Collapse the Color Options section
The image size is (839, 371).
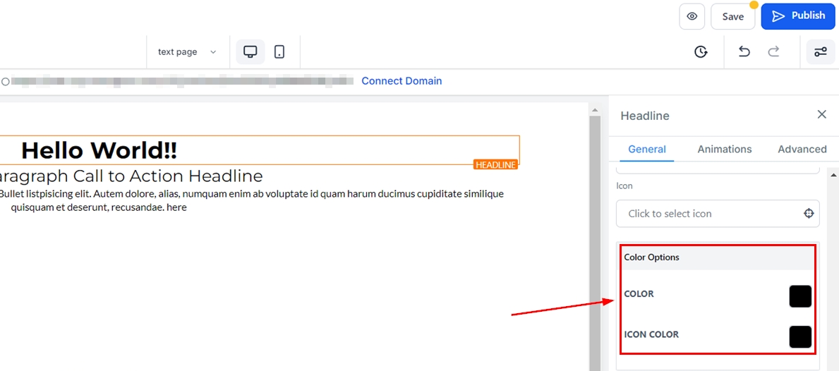tap(718, 257)
